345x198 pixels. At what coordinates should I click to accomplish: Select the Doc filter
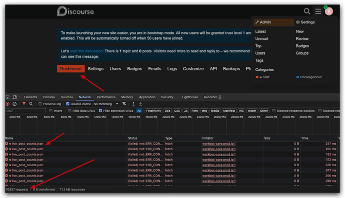click(x=167, y=111)
